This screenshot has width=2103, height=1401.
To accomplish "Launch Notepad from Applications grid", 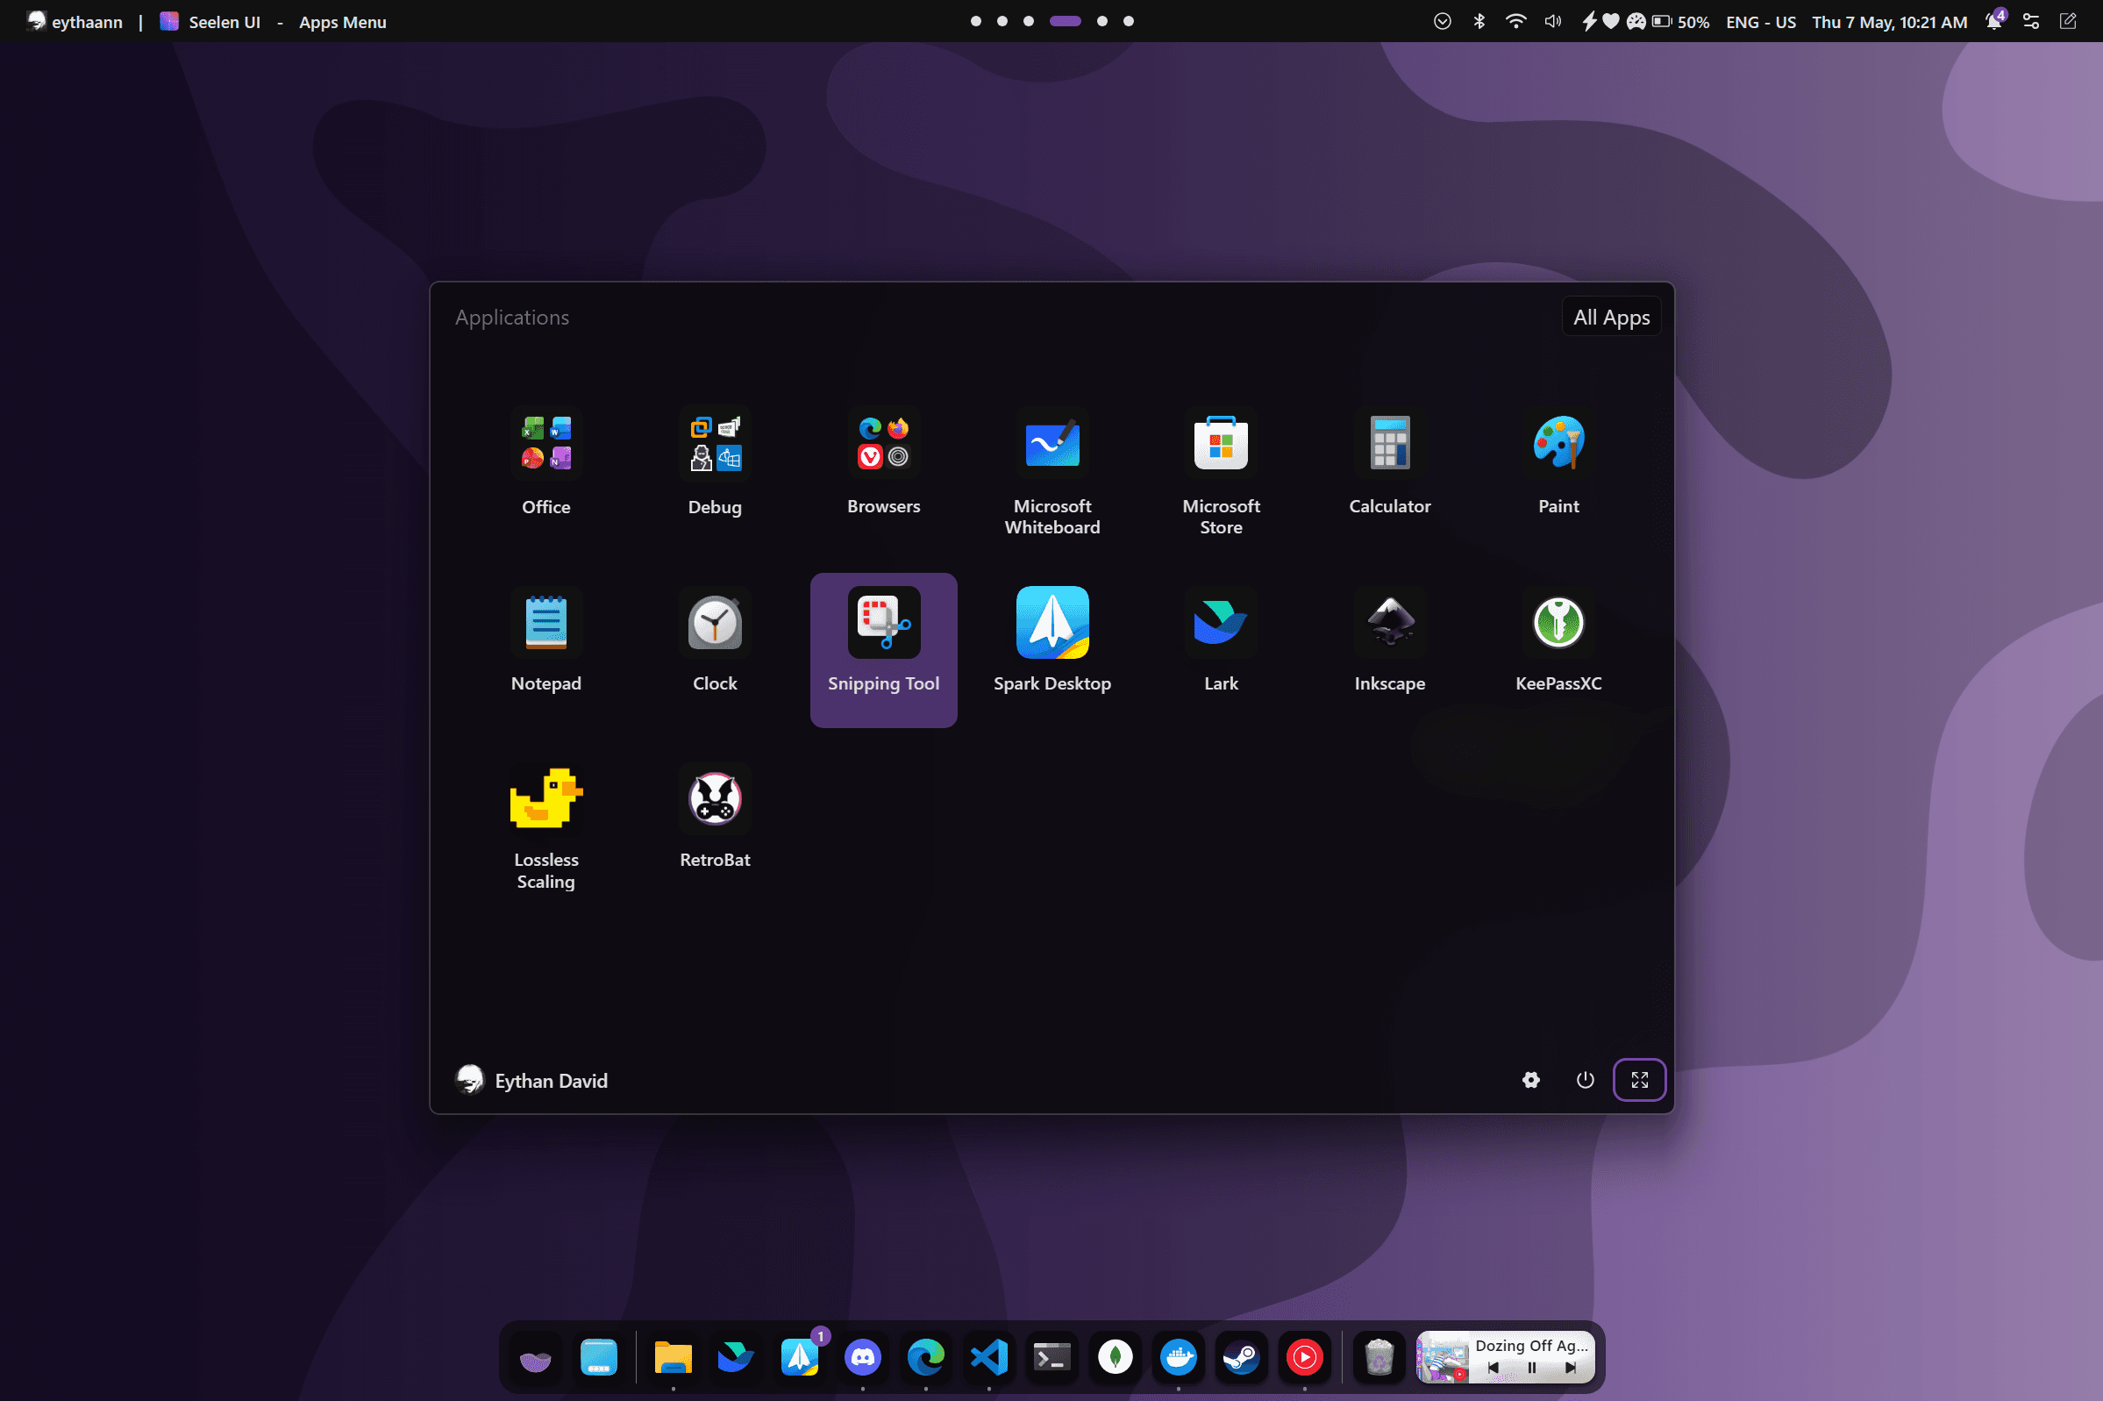I will pos(545,640).
